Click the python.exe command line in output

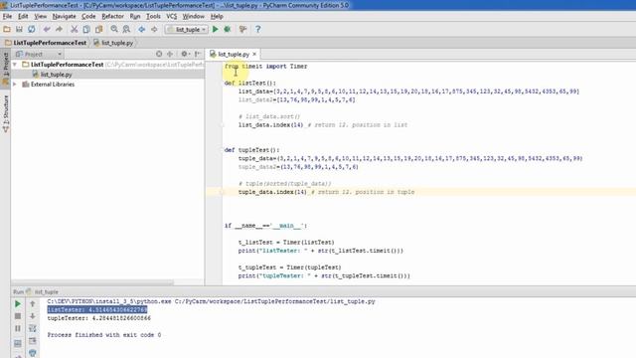211,301
